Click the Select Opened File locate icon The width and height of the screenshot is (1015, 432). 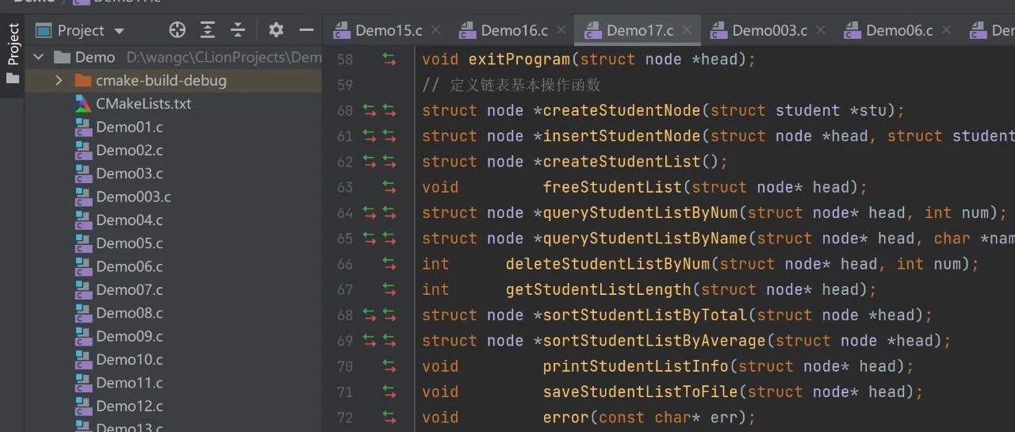pos(178,30)
